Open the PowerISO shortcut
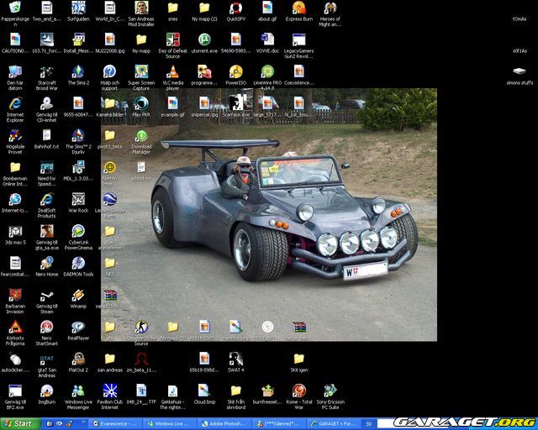 point(235,72)
